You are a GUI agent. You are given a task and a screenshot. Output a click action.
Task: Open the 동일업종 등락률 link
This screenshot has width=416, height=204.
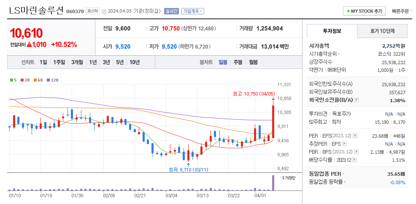[326, 182]
